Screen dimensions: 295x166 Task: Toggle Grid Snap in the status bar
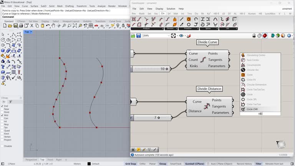[x=131, y=164]
